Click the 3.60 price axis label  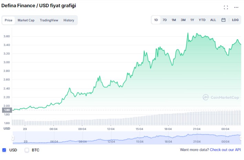(7, 36)
